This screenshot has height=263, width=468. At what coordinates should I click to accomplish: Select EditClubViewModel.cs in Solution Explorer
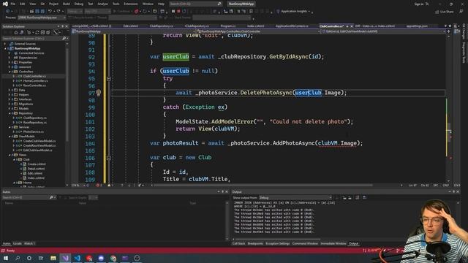37,150
